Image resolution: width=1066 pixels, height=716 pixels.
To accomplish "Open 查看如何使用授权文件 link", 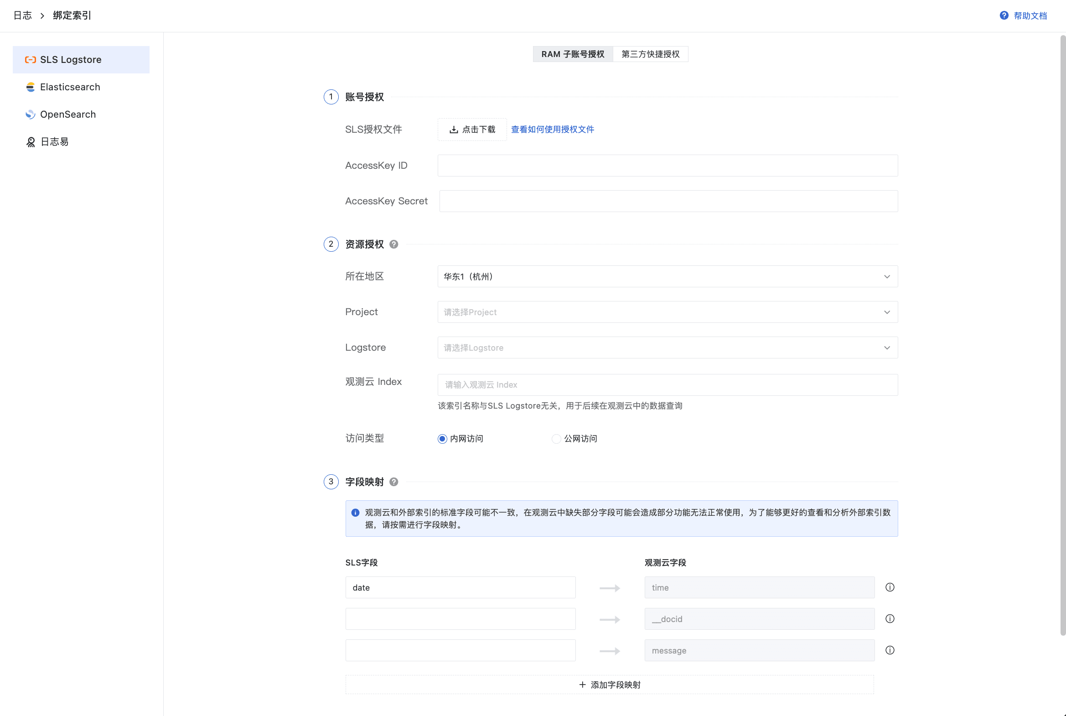I will (553, 130).
